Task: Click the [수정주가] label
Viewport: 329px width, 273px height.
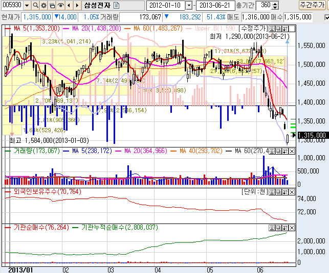Action: click(x=253, y=28)
